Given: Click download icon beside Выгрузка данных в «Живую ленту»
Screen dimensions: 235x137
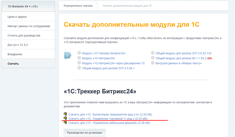Looking at the screenshot, I should click(153, 63).
